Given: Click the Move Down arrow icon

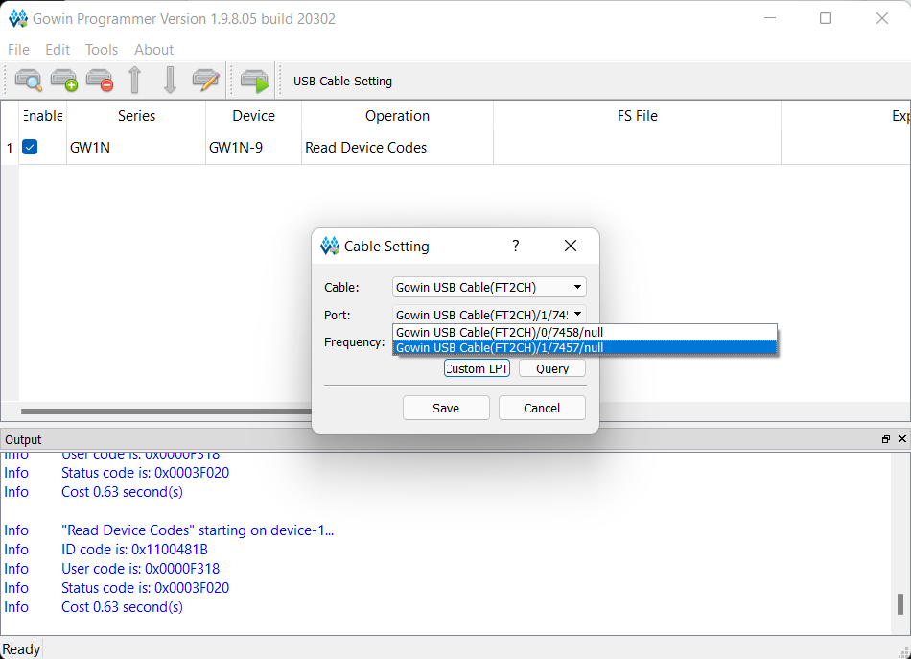Looking at the screenshot, I should (171, 81).
